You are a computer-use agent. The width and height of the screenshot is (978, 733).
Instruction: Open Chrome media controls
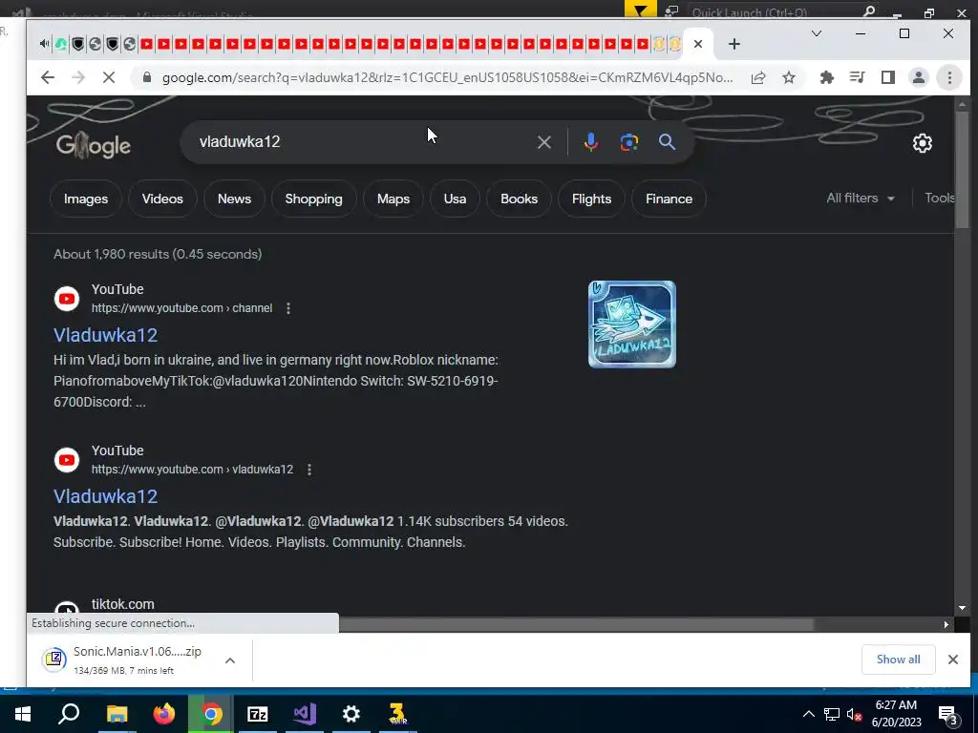(858, 77)
